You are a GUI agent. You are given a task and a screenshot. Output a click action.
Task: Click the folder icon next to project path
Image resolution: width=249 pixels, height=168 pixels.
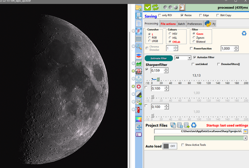tap(245, 131)
